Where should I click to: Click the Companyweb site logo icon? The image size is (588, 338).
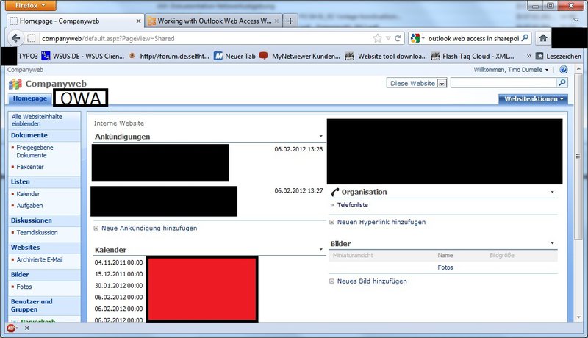coord(15,84)
